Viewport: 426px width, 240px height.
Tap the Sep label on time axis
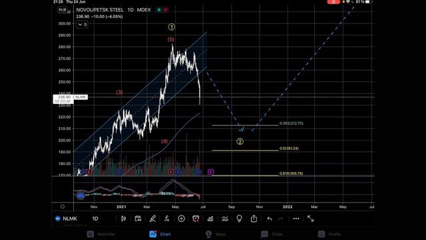[x=232, y=207]
